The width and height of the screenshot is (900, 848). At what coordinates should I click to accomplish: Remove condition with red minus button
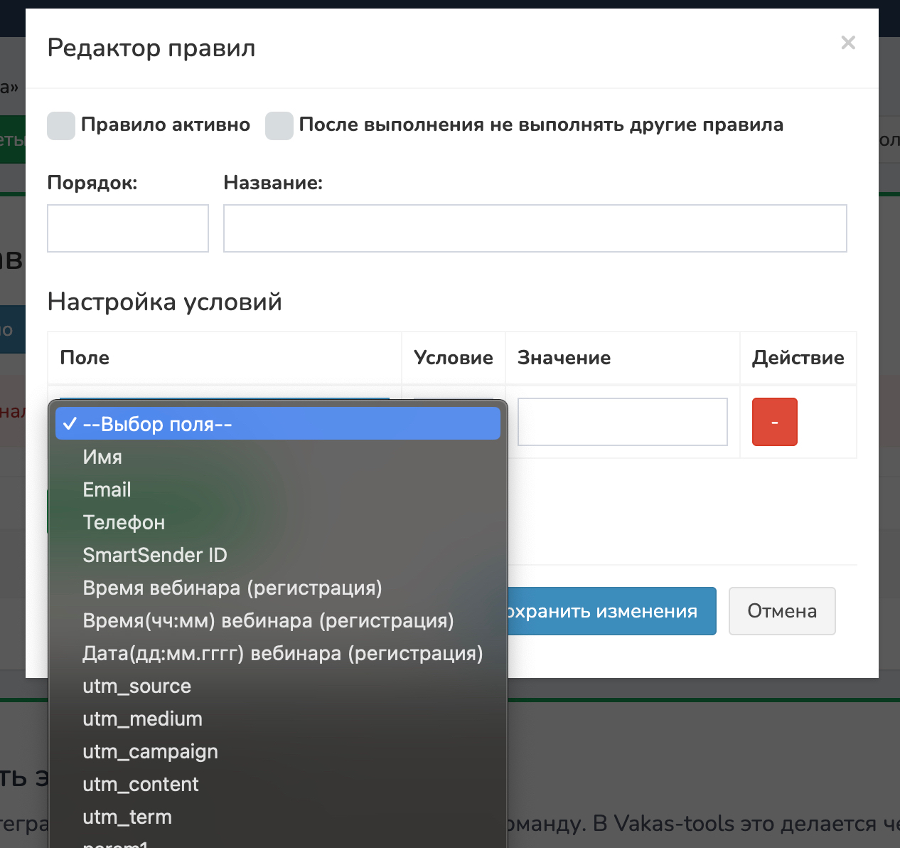(x=774, y=422)
